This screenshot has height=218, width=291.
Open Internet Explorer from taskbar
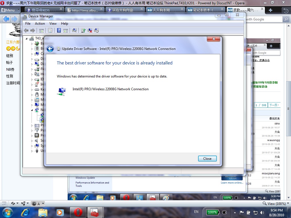point(25,212)
